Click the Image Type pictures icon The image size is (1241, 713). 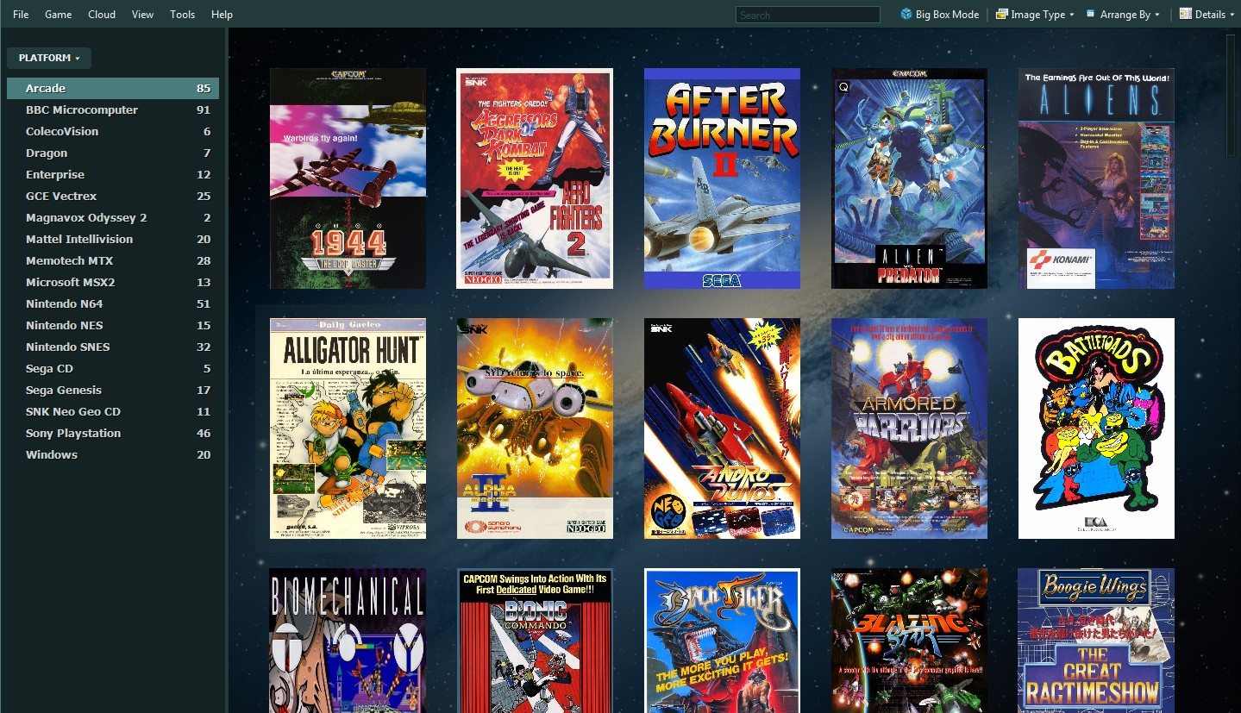[x=1002, y=14]
